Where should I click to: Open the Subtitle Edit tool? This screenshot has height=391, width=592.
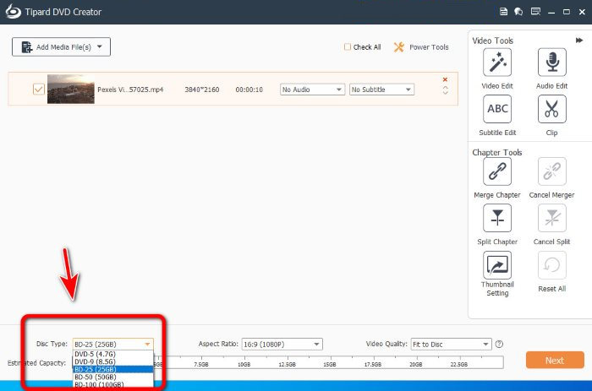(497, 109)
